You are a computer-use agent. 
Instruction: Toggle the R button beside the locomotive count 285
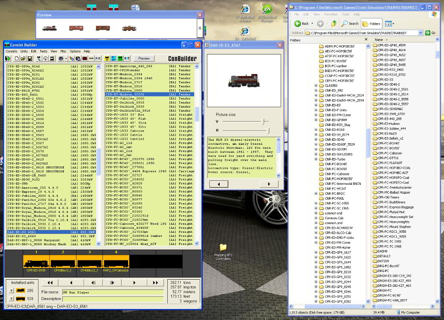(12, 291)
